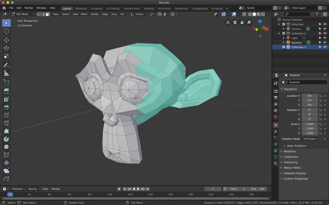
Task: Activate the Rotate tool
Action: coord(6,48)
